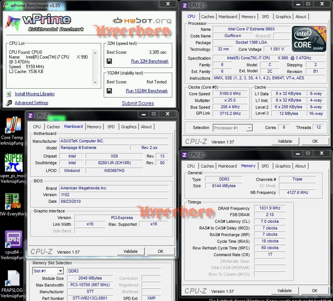Click the Z icon of the Mainboard CPU-Z window
This screenshot has height=301, width=333.
(x=30, y=116)
